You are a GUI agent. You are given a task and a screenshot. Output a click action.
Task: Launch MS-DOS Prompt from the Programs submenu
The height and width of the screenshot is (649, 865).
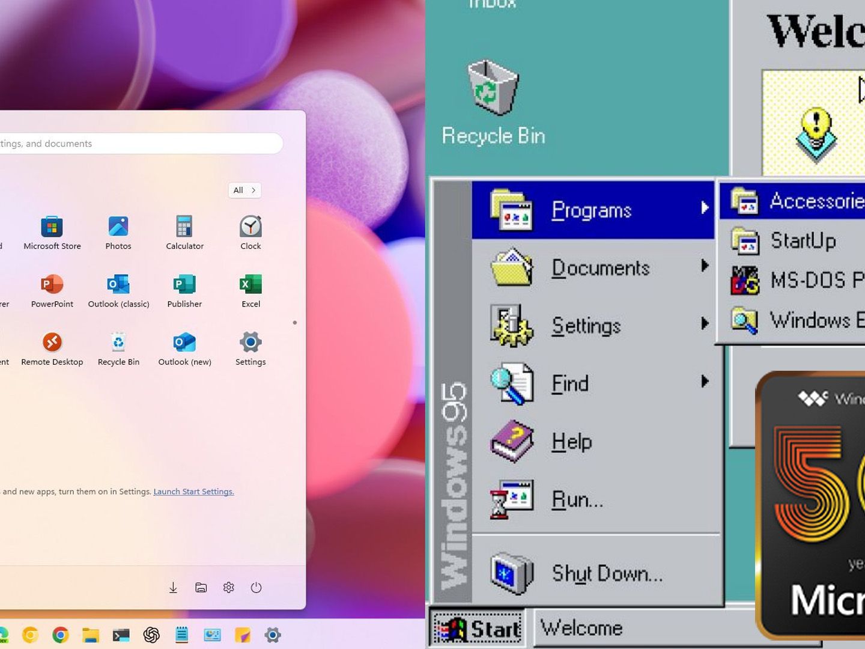pyautogui.click(x=793, y=280)
